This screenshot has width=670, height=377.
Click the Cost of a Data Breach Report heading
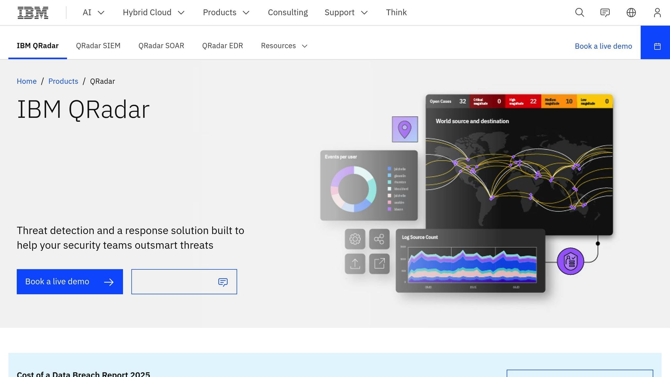coord(83,374)
